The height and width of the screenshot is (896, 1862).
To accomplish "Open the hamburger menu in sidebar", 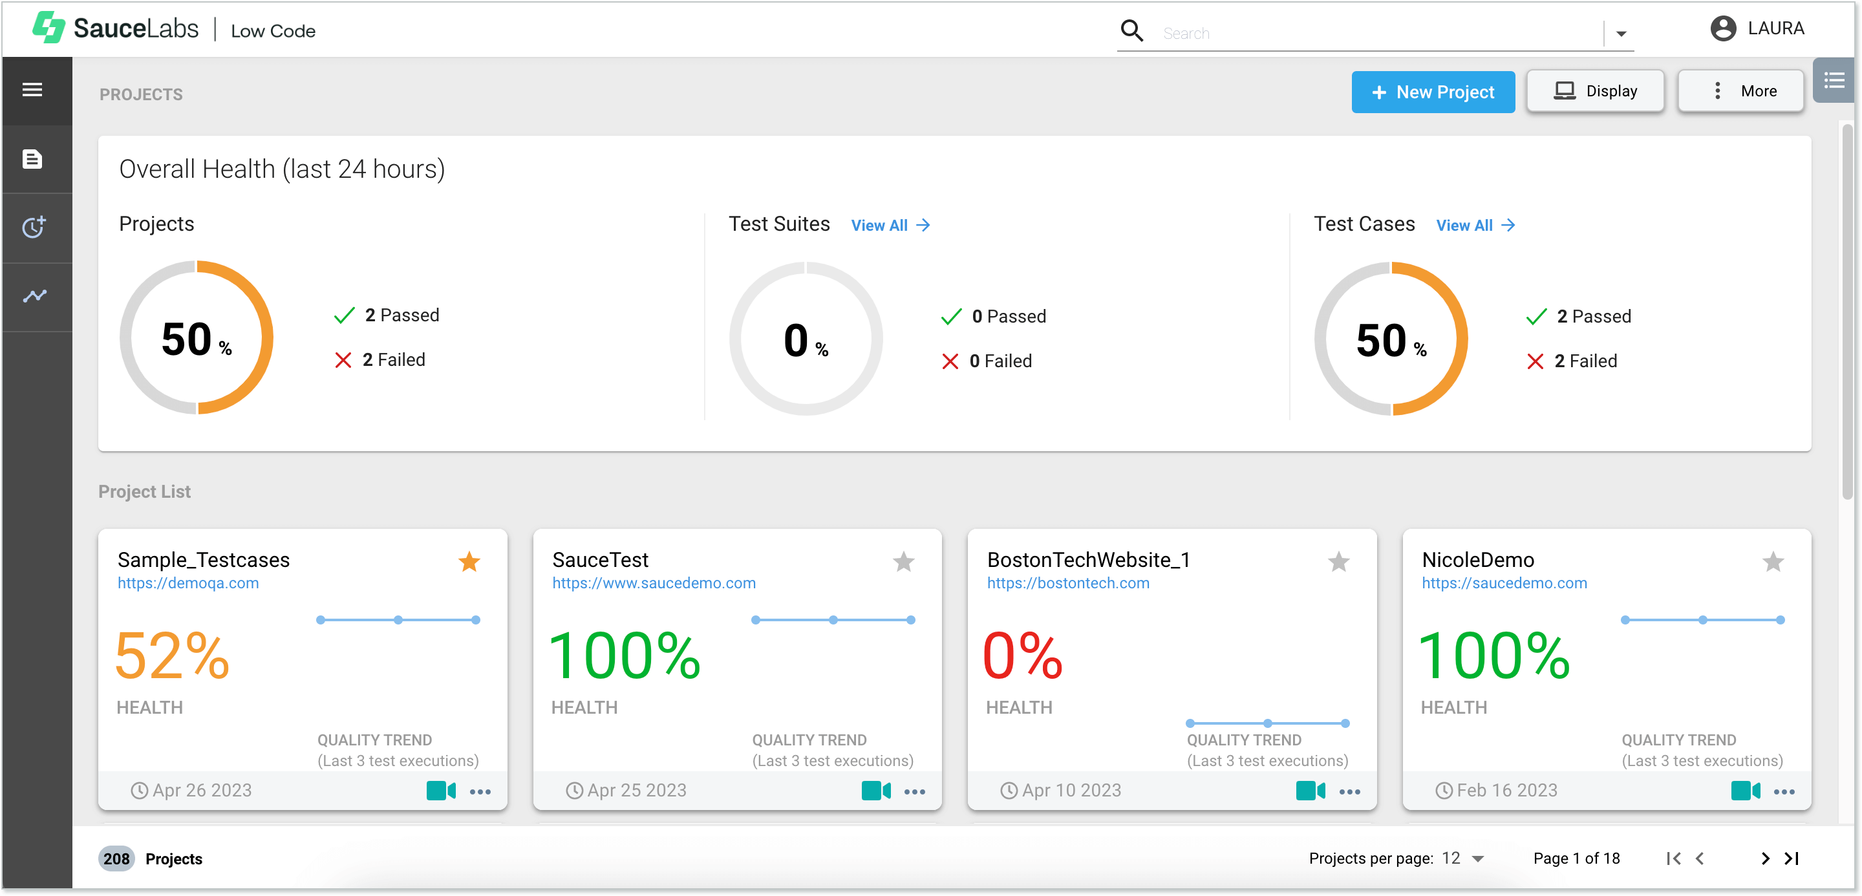I will [32, 90].
